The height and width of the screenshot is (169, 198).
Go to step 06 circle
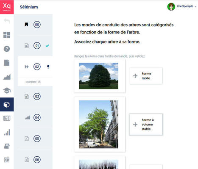point(37,160)
